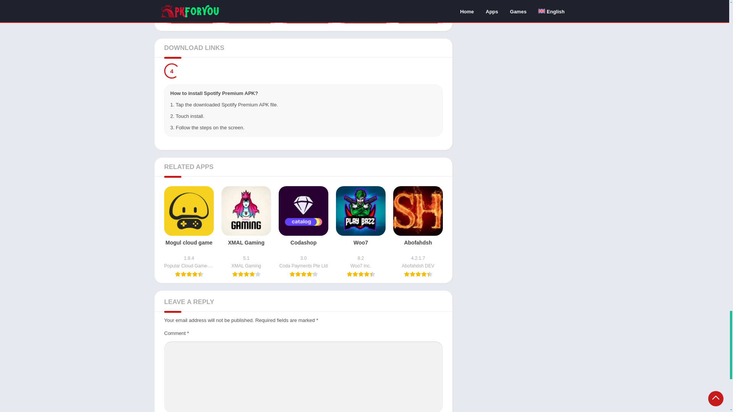Click 'Coda Payments Pte Ltd' developer text
The height and width of the screenshot is (412, 733).
pyautogui.click(x=304, y=266)
